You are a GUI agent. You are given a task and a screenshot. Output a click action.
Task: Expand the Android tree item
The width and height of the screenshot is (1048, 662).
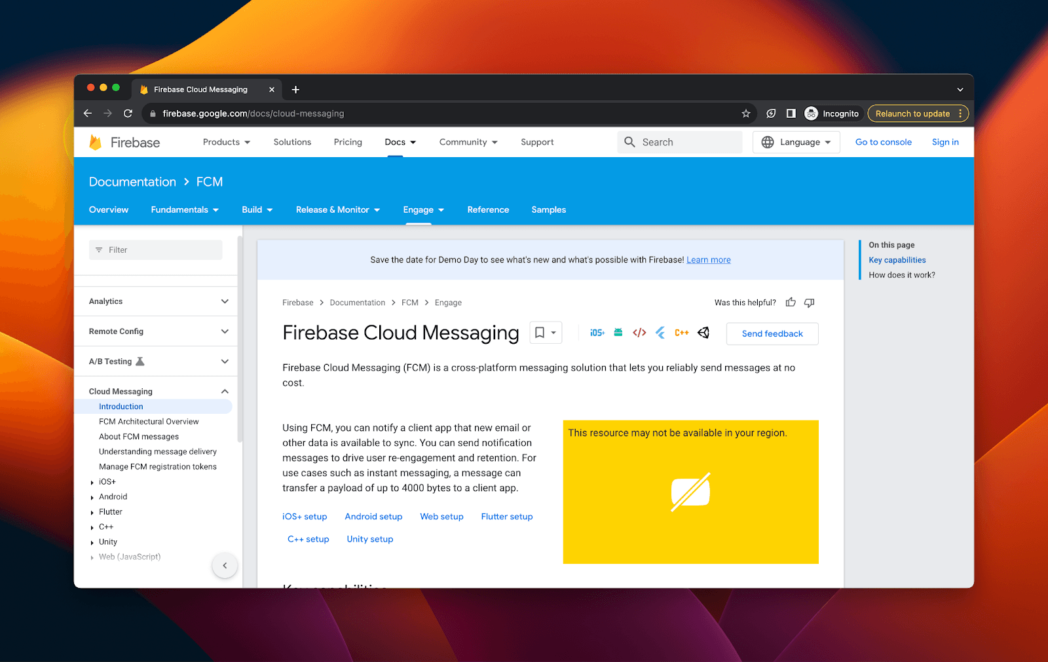(x=92, y=498)
